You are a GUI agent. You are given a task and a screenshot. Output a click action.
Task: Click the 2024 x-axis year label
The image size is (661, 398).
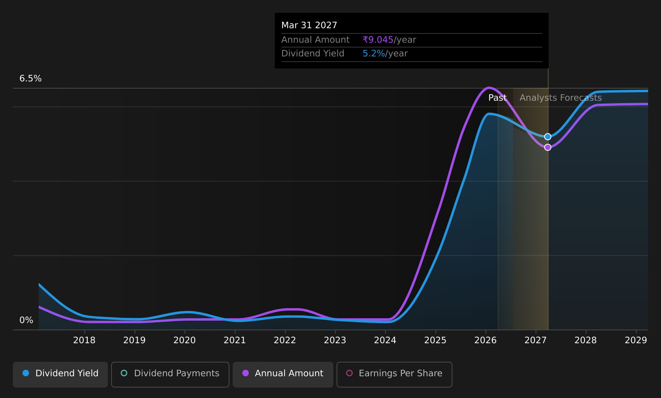(385, 340)
